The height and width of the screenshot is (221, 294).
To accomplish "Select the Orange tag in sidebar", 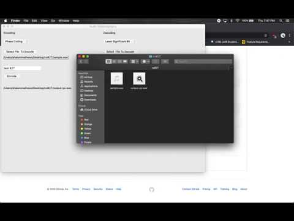I will 86,124.
